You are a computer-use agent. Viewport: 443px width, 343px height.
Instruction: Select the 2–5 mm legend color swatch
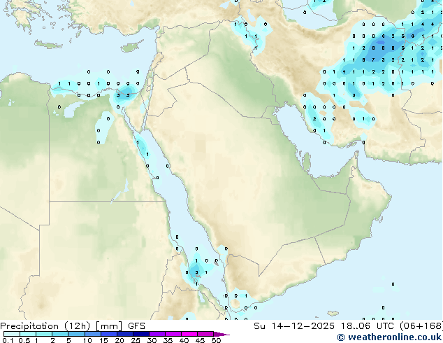[60, 334]
